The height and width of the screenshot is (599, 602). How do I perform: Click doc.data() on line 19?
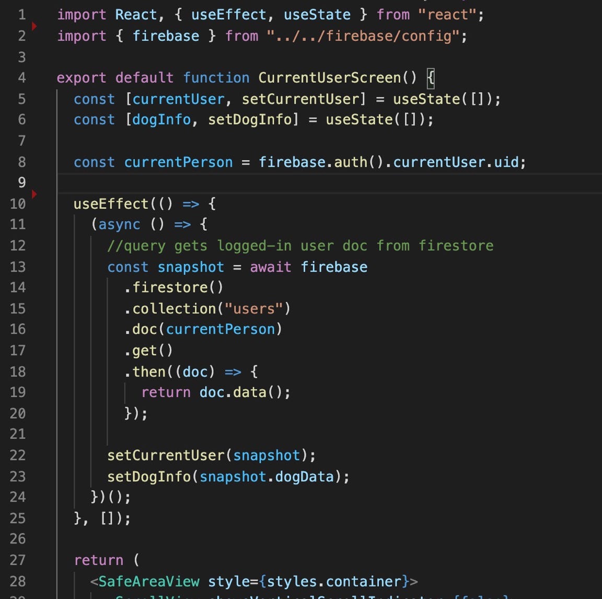tap(245, 392)
